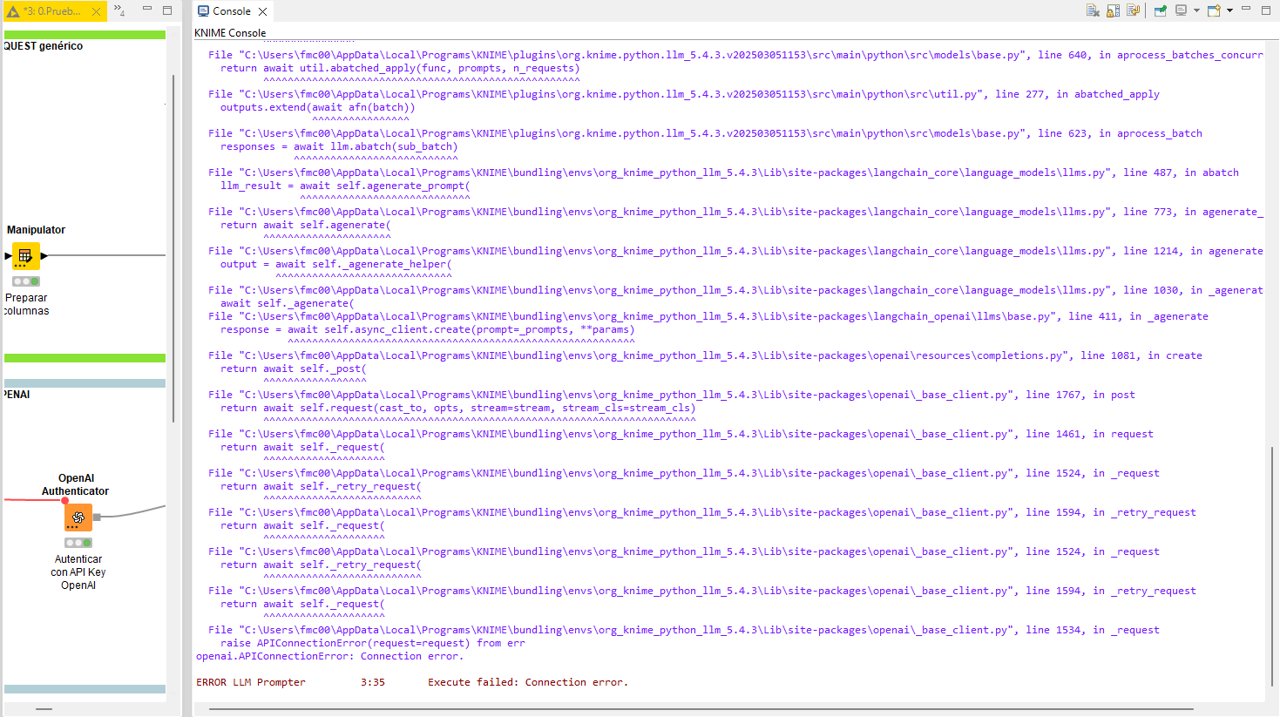Maximize the Console view panel
The height and width of the screenshot is (717, 1280).
(x=1266, y=10)
